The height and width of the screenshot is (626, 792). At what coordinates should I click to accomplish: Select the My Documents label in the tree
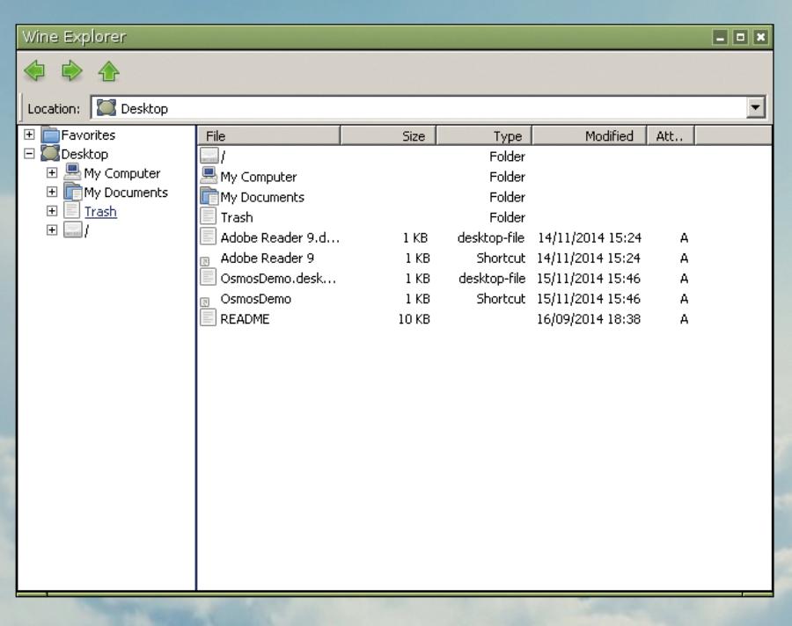click(126, 193)
